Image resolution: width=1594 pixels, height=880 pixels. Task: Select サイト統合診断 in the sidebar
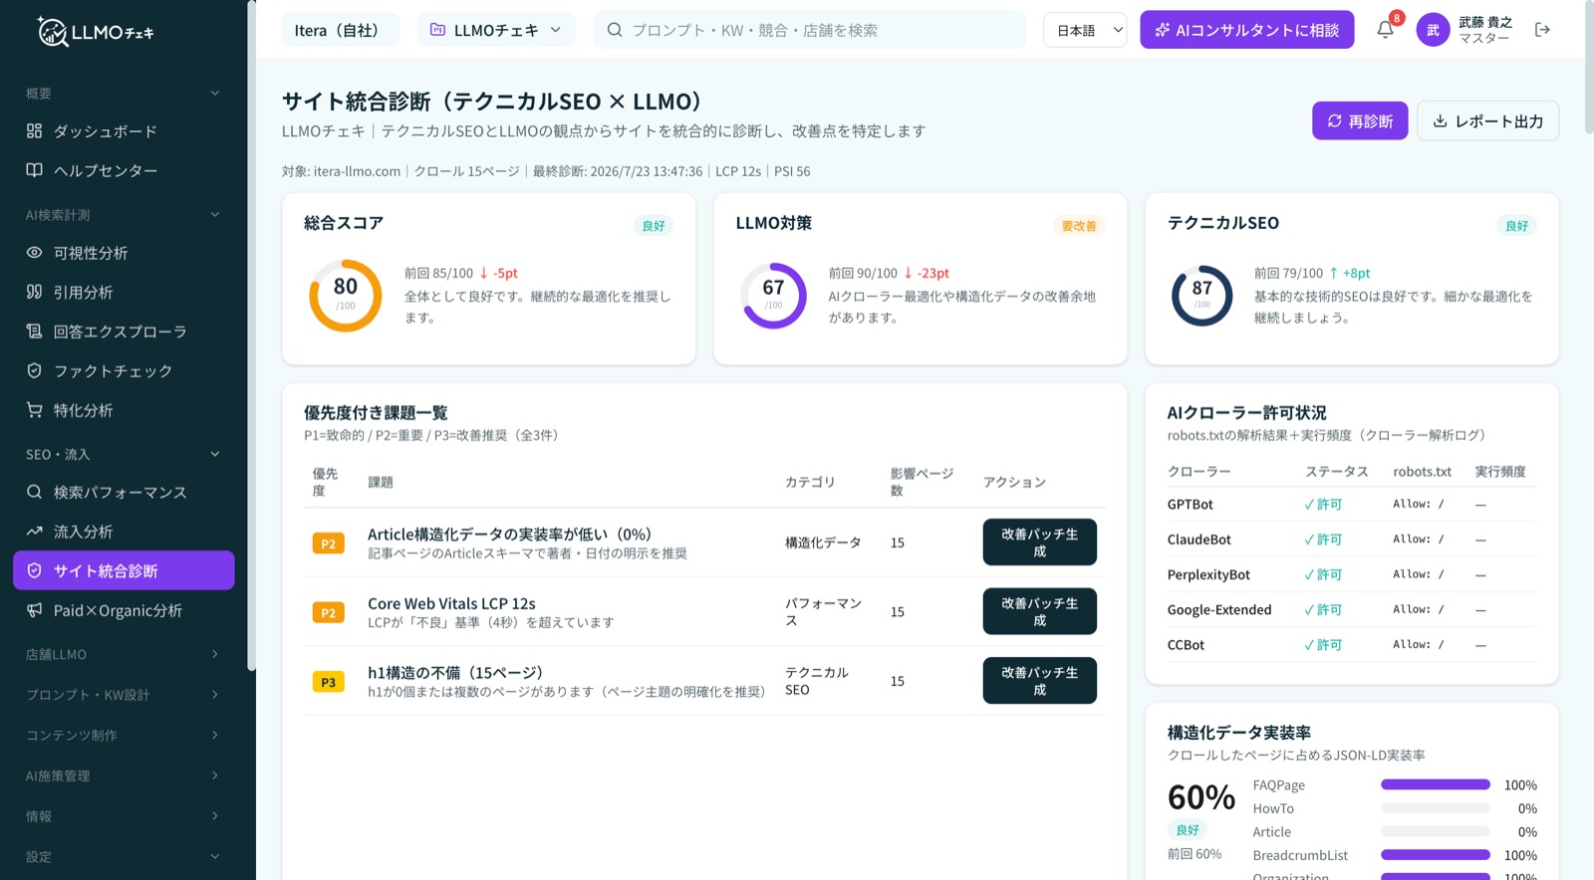coord(124,570)
